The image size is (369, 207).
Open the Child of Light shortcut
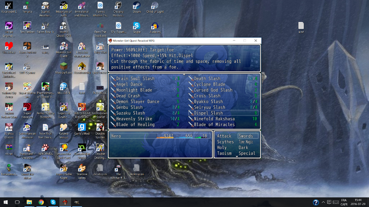pyautogui.click(x=155, y=7)
